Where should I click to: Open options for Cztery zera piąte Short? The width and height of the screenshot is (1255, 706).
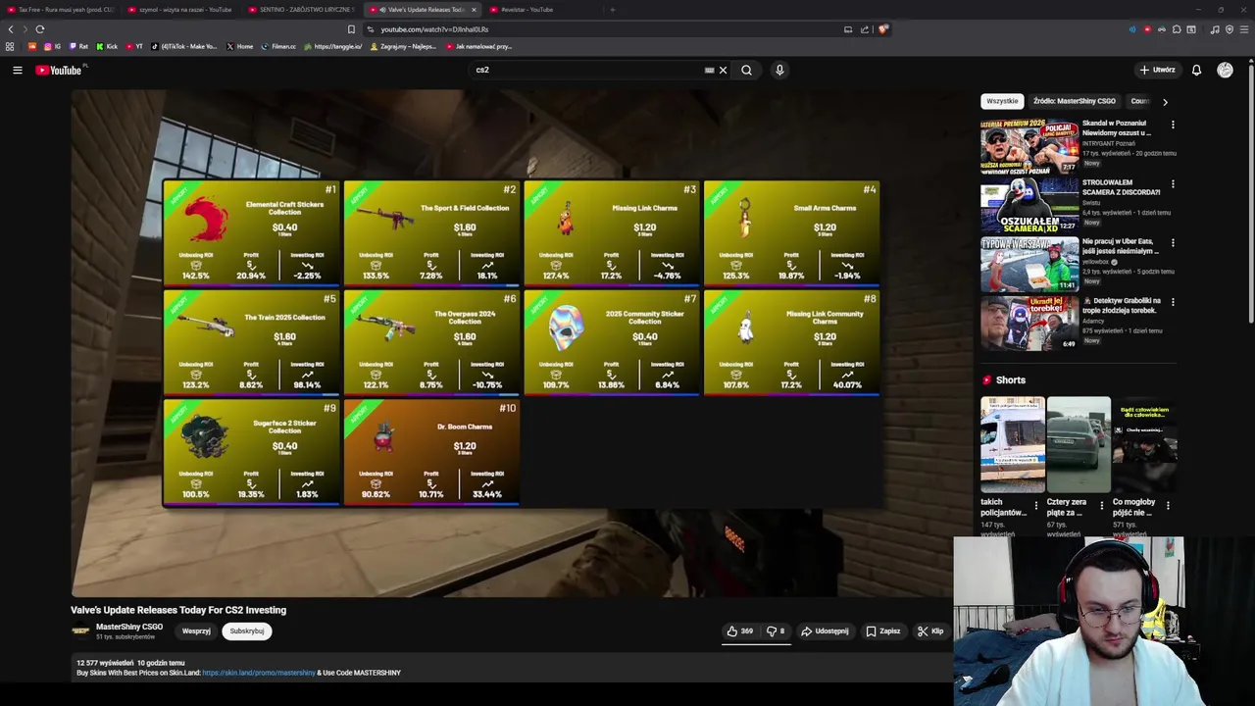point(1101,506)
